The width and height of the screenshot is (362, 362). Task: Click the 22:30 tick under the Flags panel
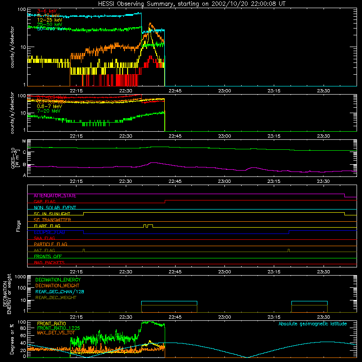click(126, 272)
